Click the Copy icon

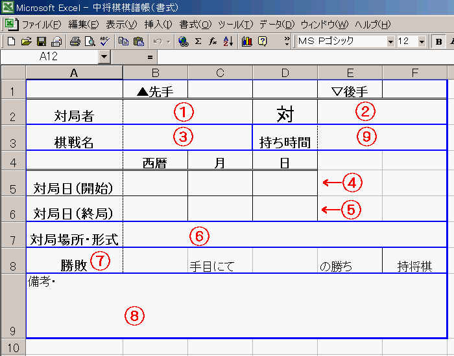coord(123,41)
